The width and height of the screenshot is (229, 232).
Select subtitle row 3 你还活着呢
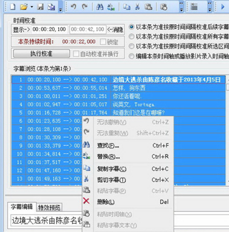click(119, 96)
